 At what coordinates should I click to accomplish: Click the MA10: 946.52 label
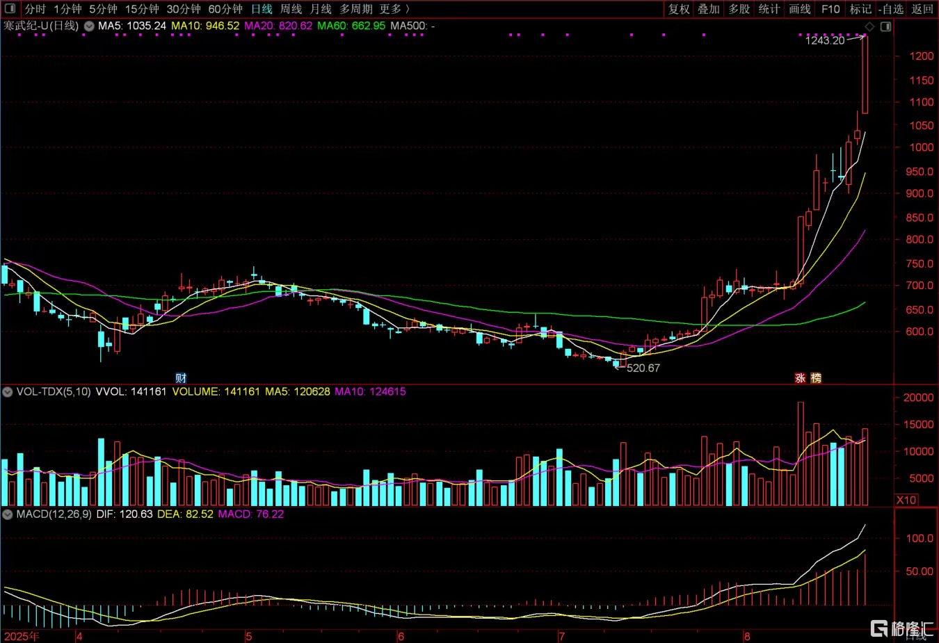[x=205, y=26]
